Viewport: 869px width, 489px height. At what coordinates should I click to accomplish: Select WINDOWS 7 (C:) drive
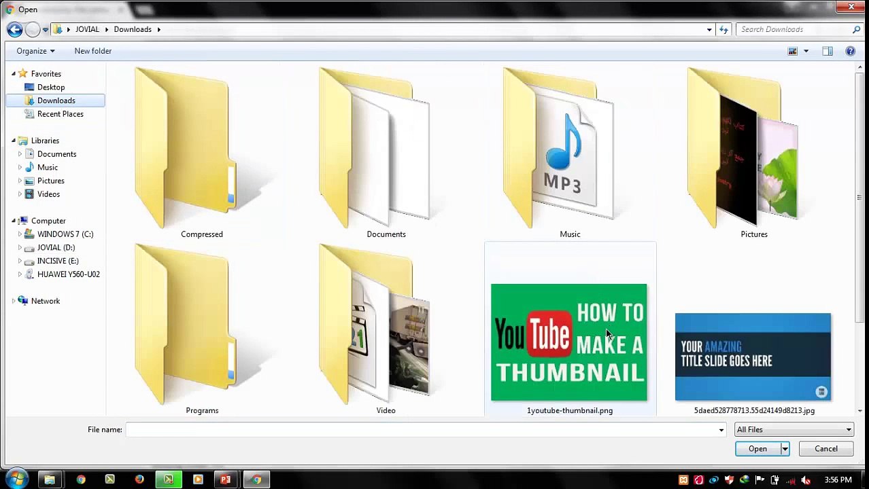65,234
